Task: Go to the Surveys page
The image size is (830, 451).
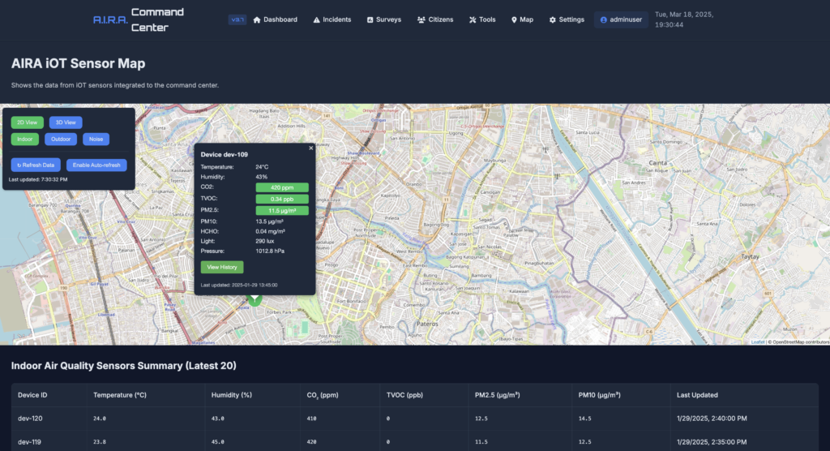Action: (383, 19)
